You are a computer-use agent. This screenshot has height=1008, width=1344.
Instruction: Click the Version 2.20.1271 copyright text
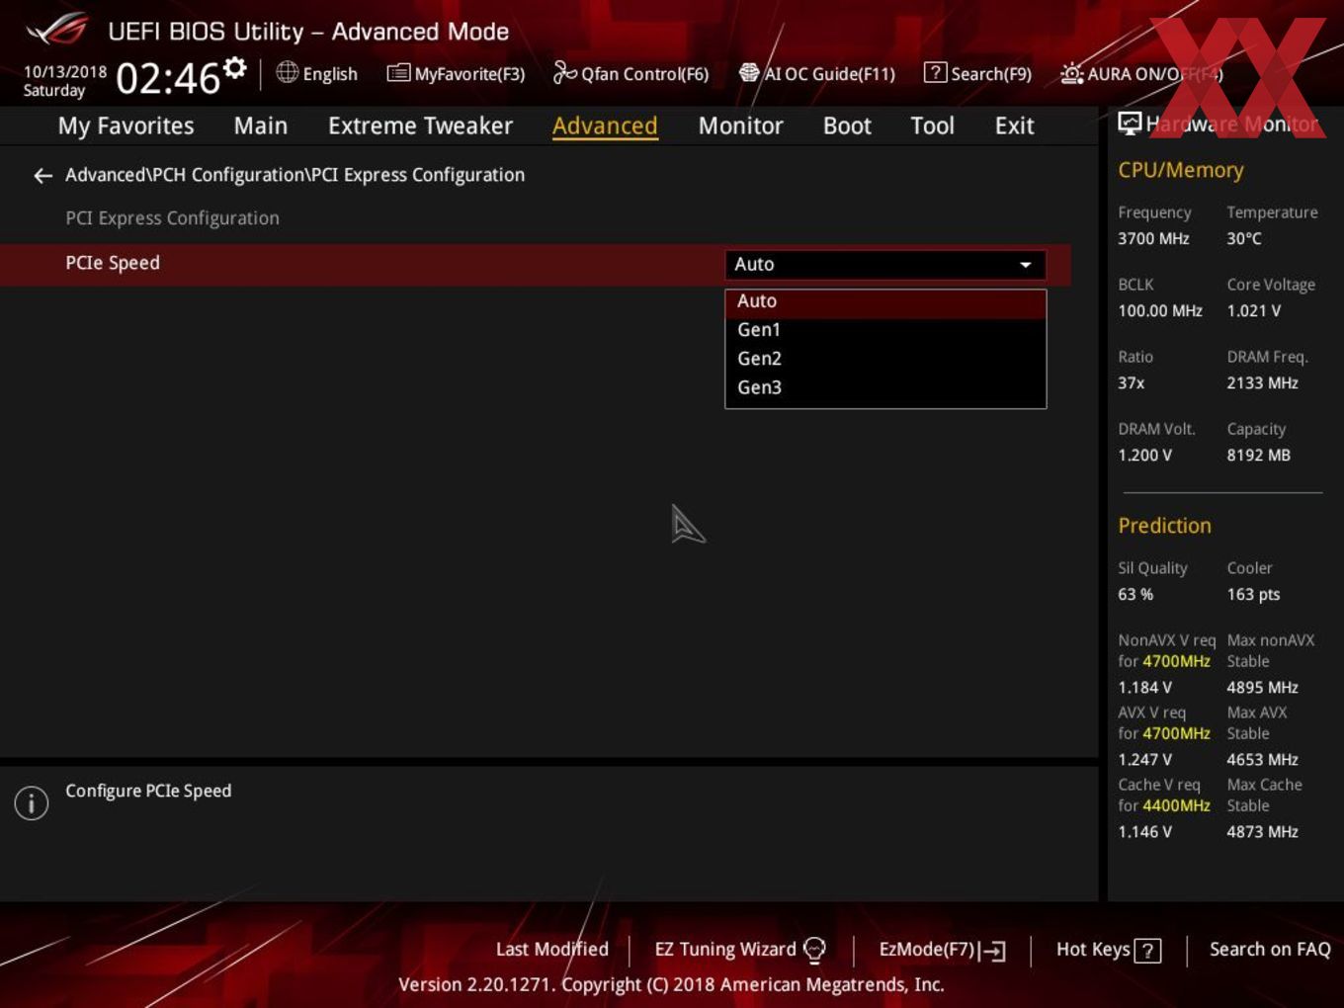tap(671, 984)
